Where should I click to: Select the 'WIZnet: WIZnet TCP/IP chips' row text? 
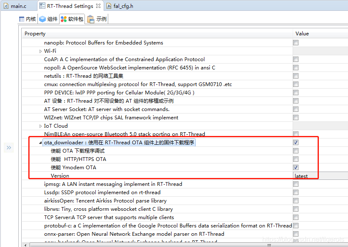111,118
